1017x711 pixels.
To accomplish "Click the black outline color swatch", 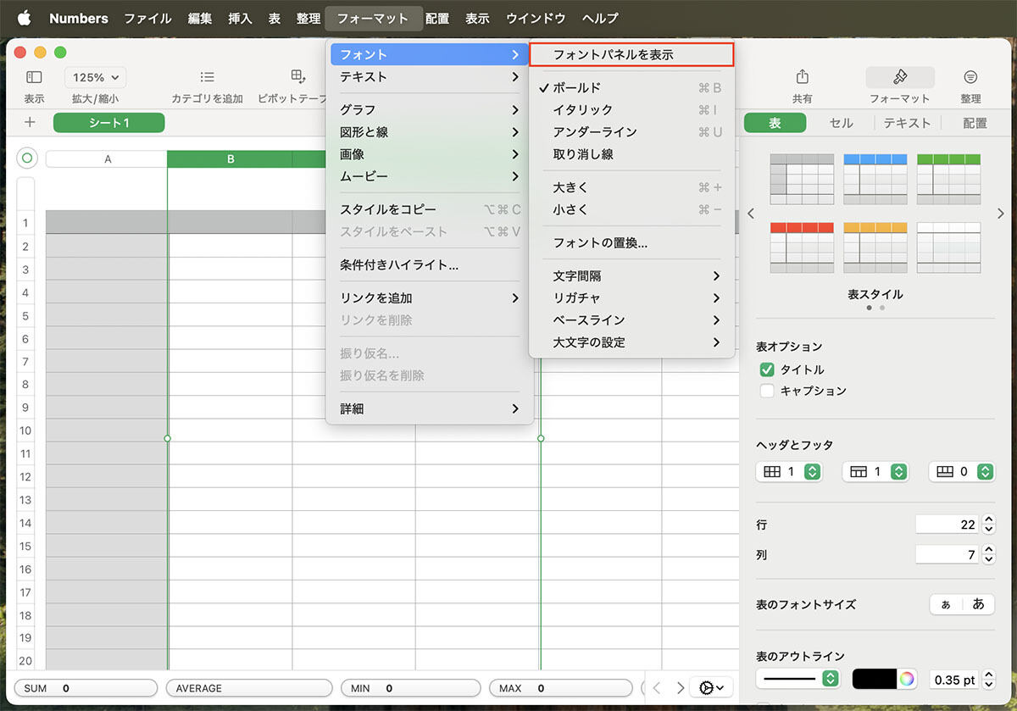I will [874, 679].
